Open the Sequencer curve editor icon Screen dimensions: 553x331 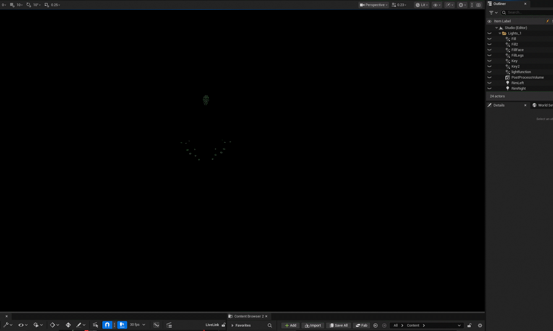tap(156, 325)
